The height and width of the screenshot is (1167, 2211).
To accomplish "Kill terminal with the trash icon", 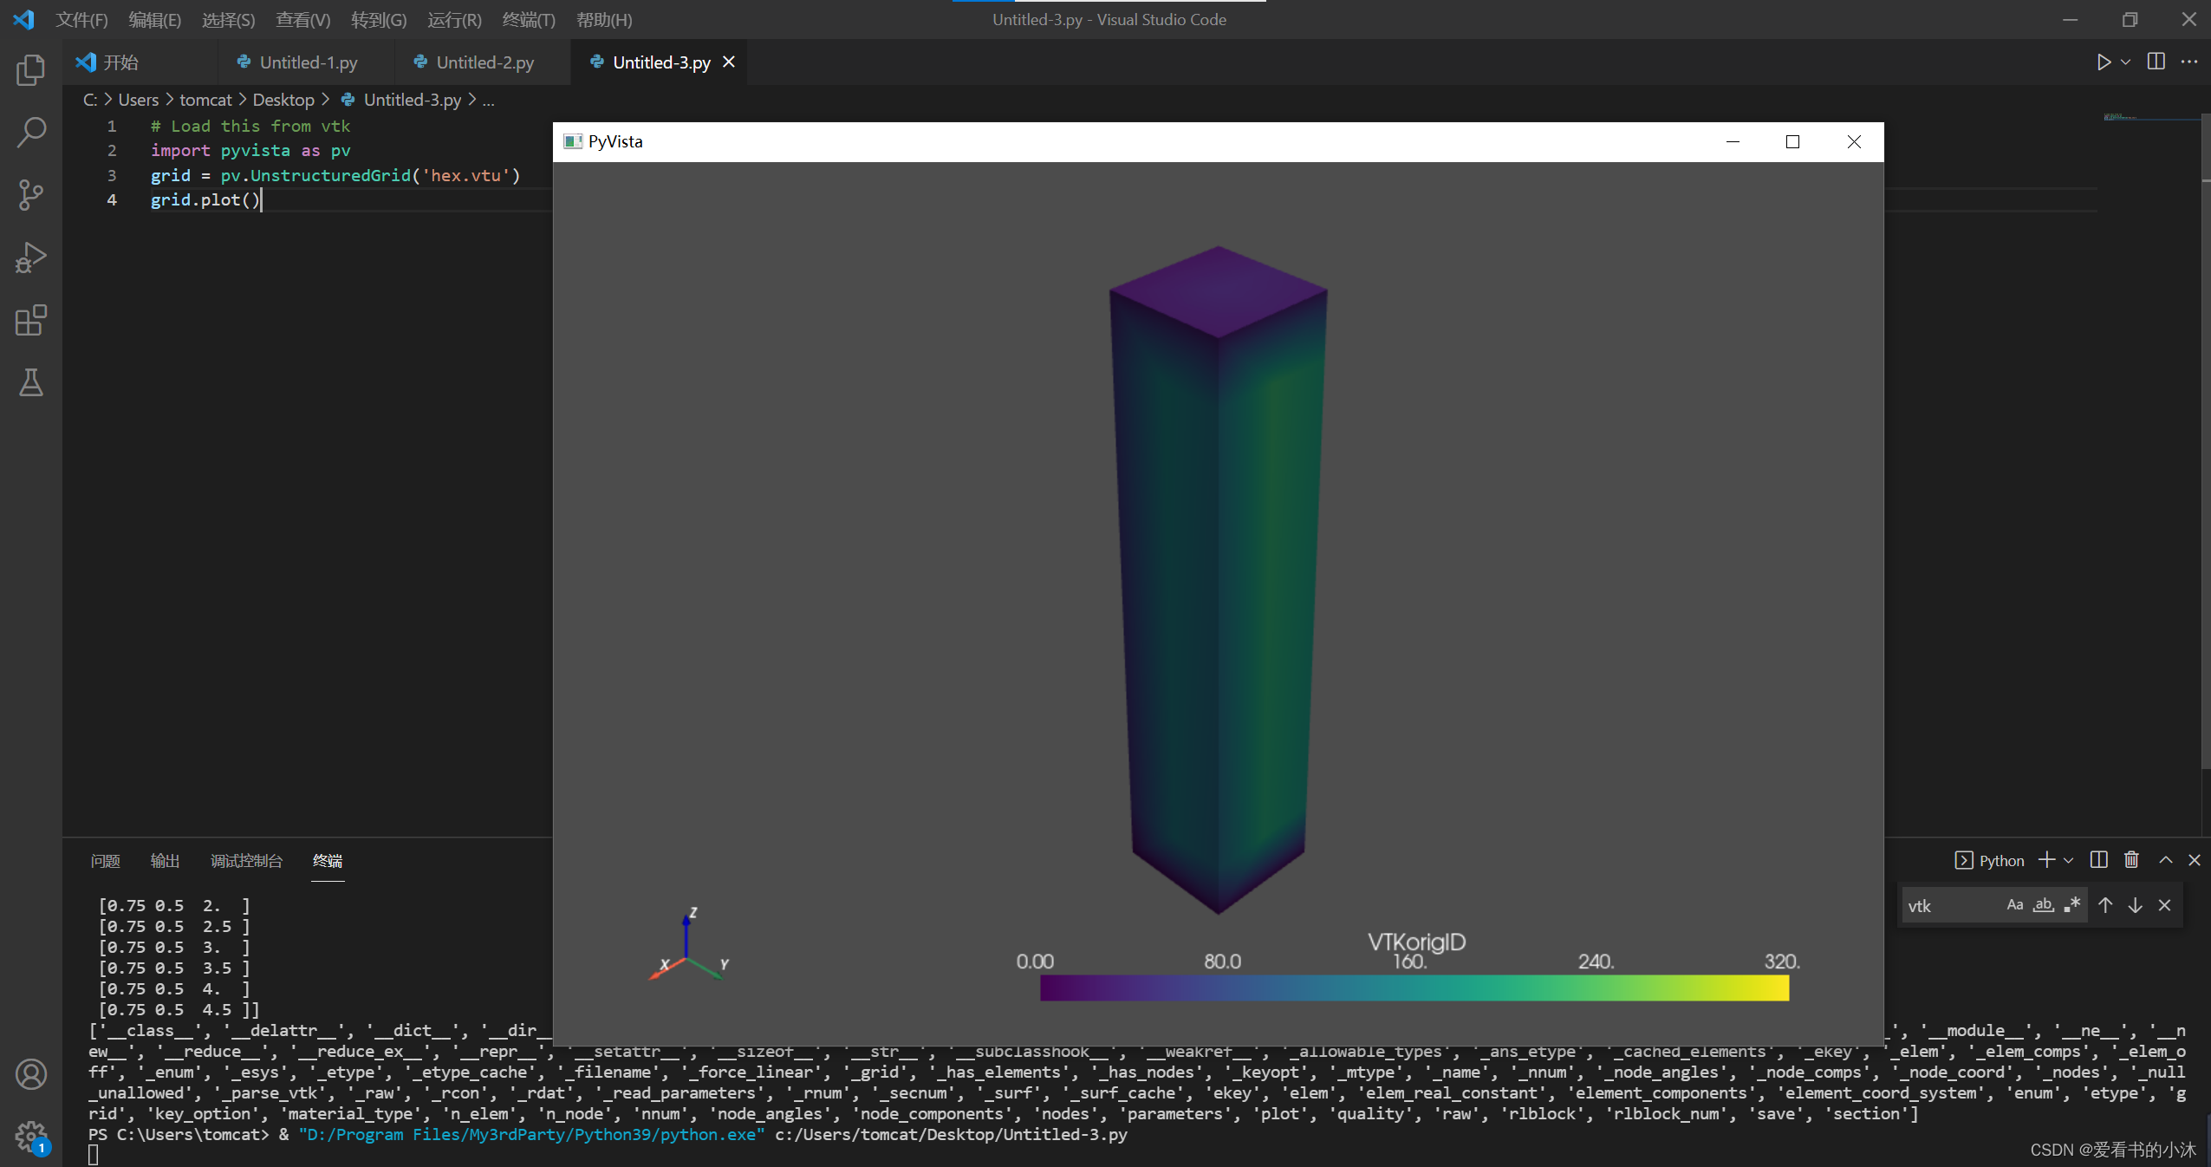I will tap(2132, 859).
